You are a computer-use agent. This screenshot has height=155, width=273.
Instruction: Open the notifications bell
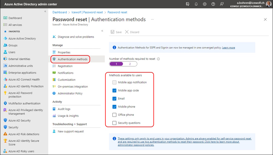pos(196,4)
